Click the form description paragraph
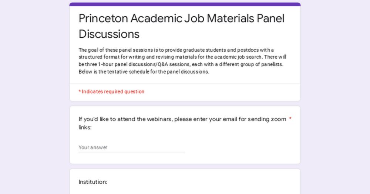The image size is (370, 194). pos(182,61)
